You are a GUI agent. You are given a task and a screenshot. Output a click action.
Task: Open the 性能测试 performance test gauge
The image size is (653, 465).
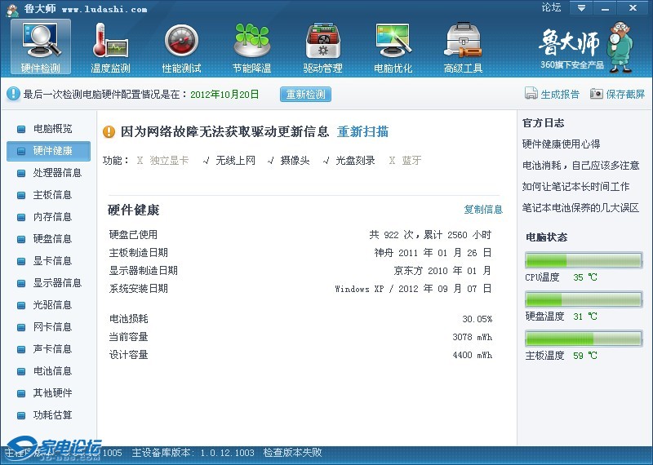tap(181, 47)
